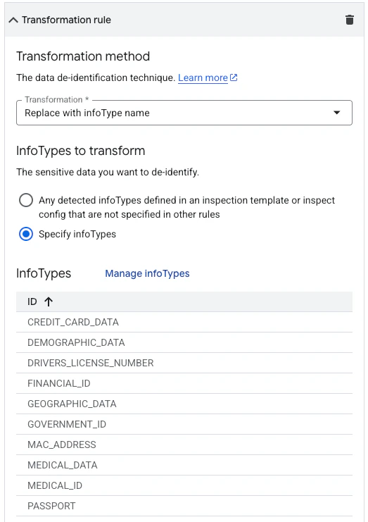Select the DRIVERS_LICENSE_NUMBER row
The image size is (368, 522).
184,363
